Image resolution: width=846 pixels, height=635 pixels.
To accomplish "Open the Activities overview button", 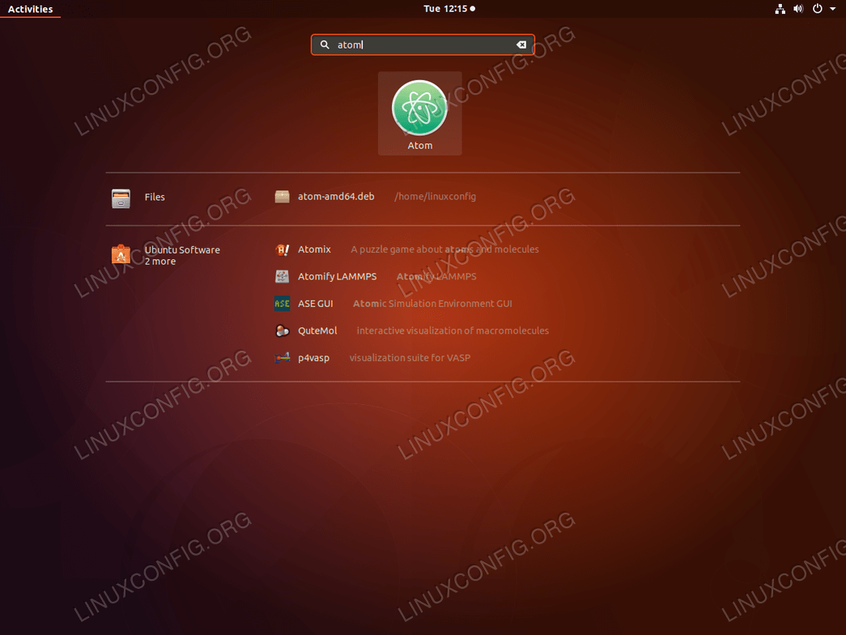I will 30,9.
